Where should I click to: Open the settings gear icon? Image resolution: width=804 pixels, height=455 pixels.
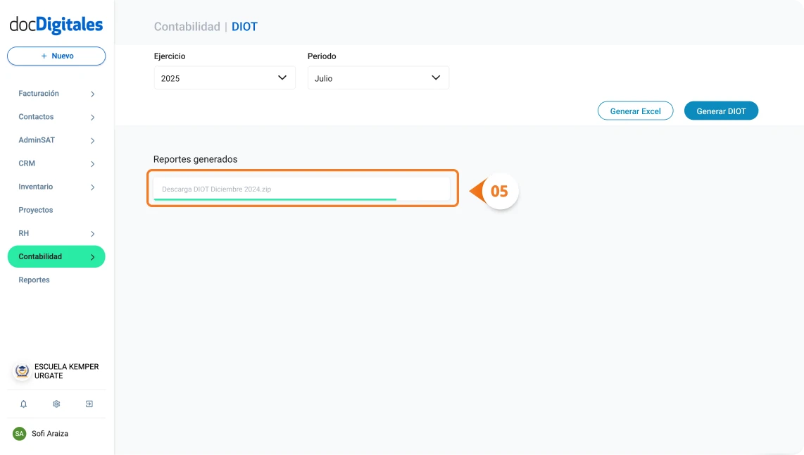(x=56, y=404)
